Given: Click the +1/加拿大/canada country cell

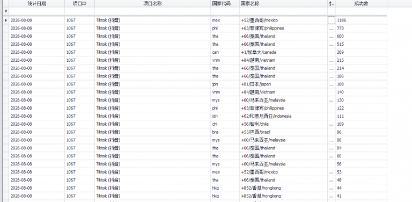Looking at the screenshot, I should click(x=283, y=52).
